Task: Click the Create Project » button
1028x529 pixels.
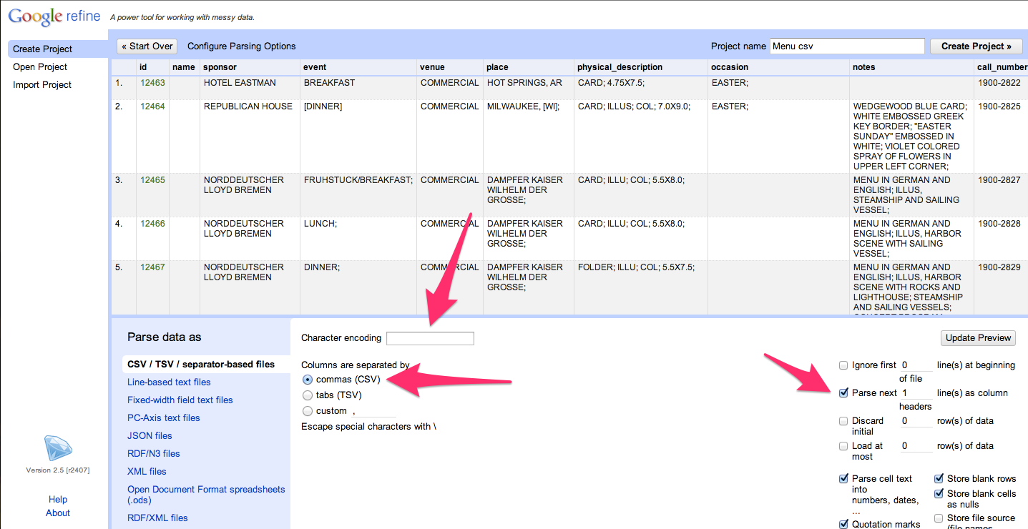Action: 976,46
